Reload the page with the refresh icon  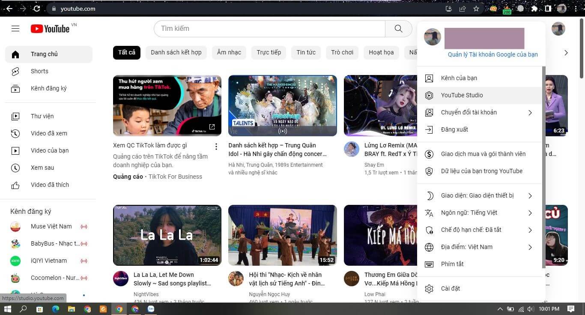point(36,9)
